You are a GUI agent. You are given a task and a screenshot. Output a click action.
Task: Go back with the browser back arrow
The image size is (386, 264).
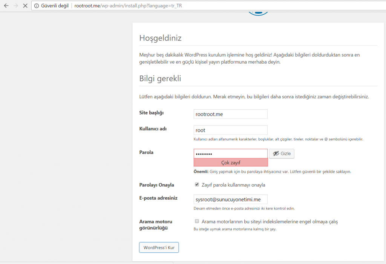click(x=6, y=5)
